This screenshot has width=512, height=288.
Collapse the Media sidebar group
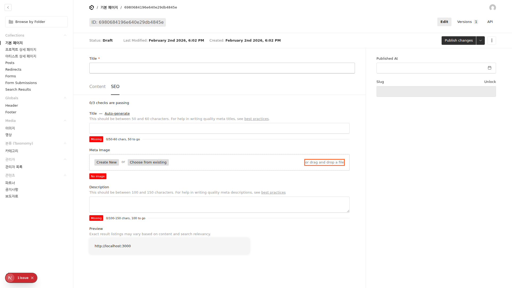pyautogui.click(x=65, y=121)
